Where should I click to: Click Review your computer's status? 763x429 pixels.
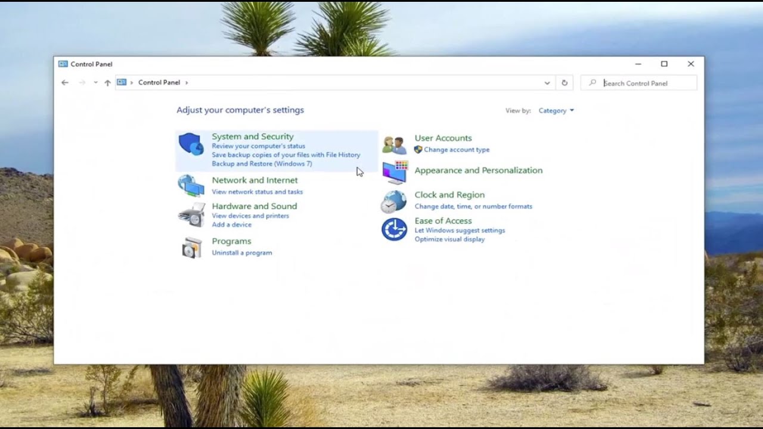point(258,146)
